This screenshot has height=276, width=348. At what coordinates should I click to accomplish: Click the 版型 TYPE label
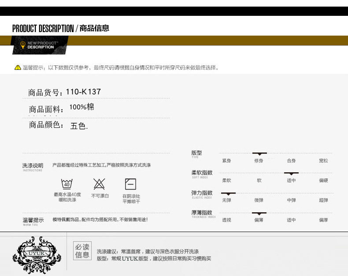(x=196, y=154)
